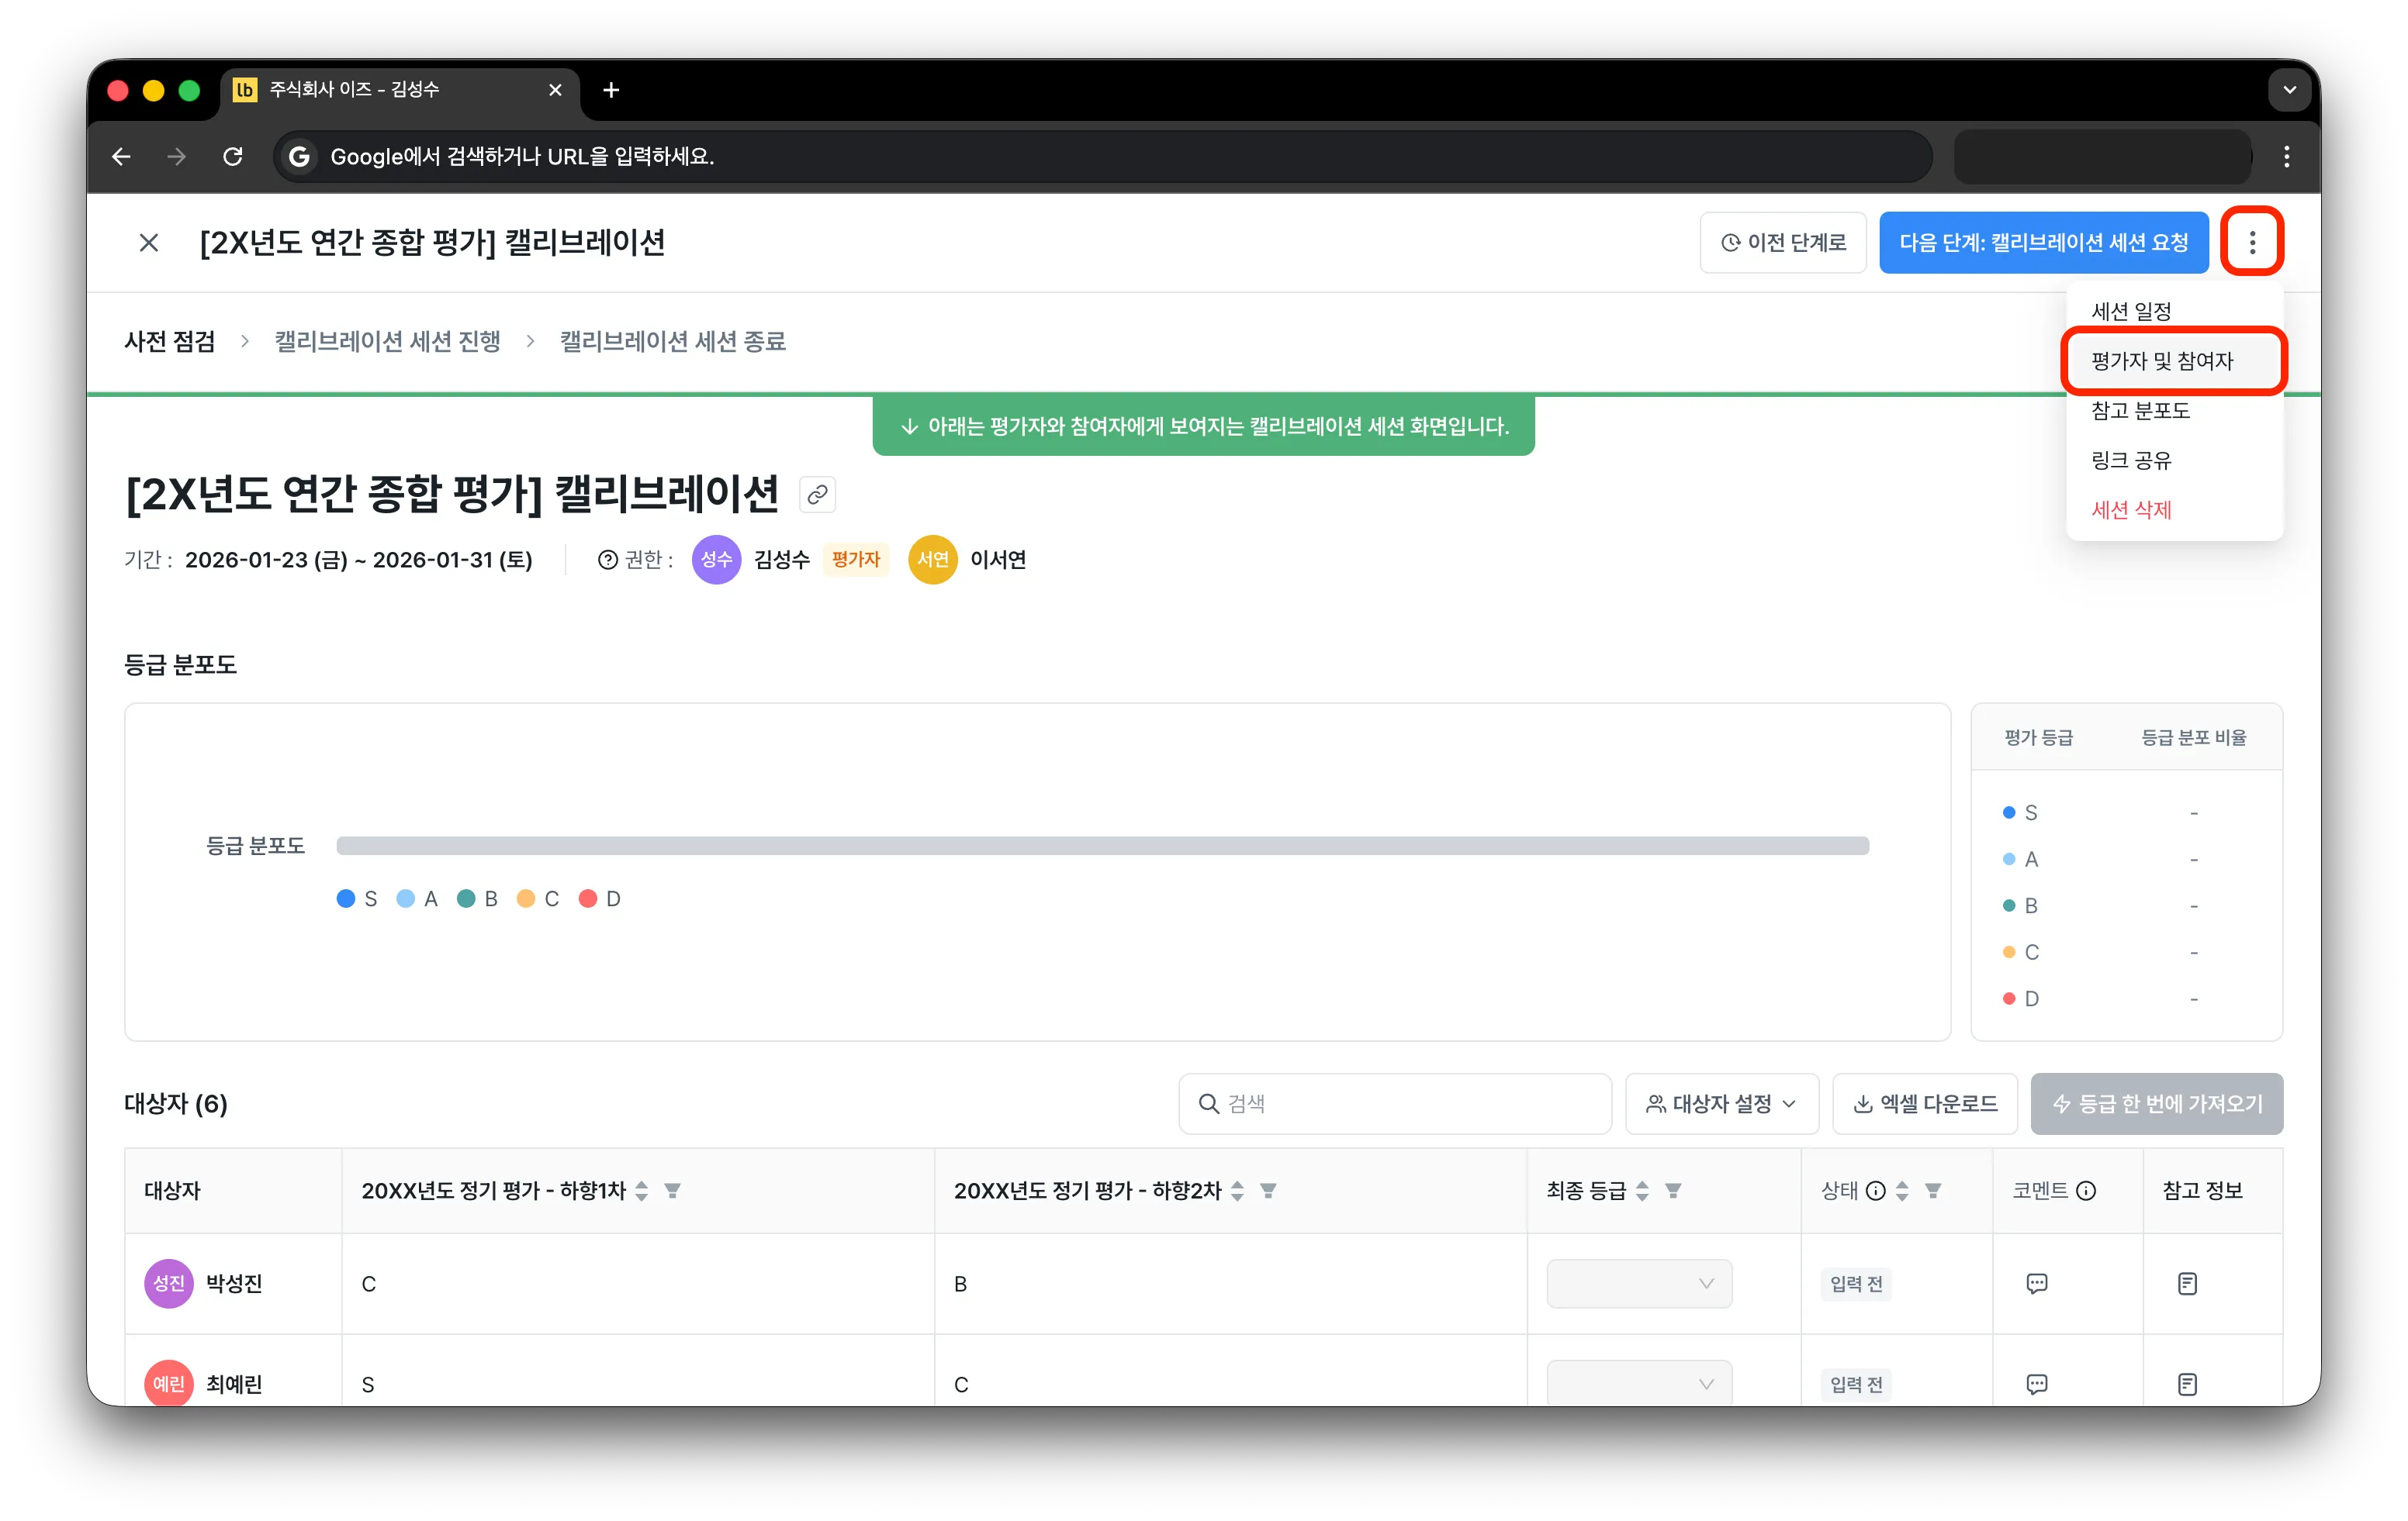Click the 캘리브레이션 세션 종료 step
The height and width of the screenshot is (1521, 2408).
click(673, 342)
